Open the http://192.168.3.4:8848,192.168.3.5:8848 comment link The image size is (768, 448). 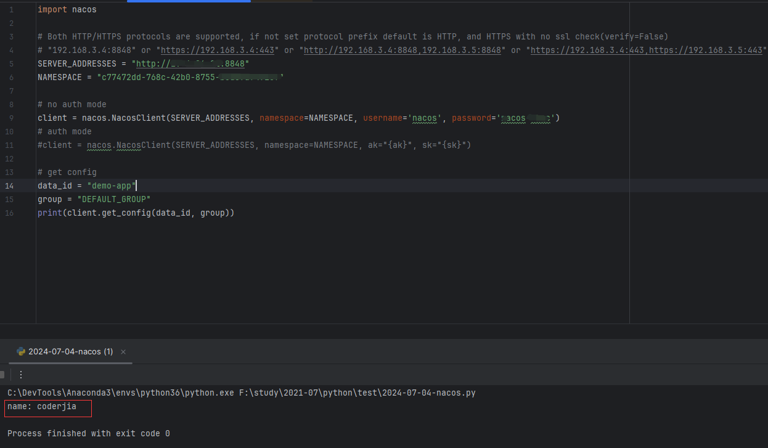point(402,50)
